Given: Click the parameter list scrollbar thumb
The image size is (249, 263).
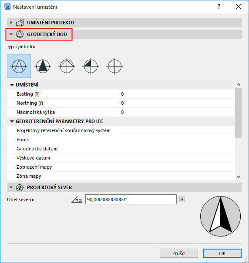Looking at the screenshot, I should [238, 113].
